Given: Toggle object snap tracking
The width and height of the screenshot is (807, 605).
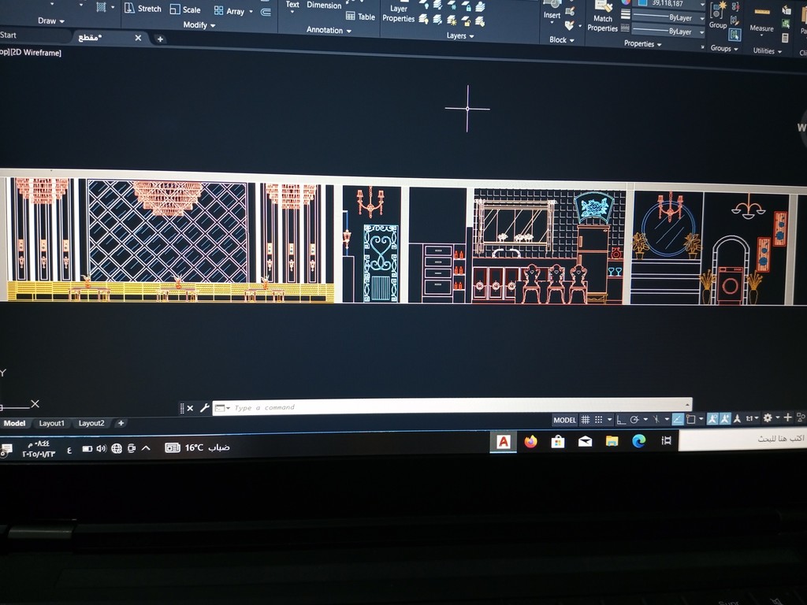Looking at the screenshot, I should pyautogui.click(x=678, y=419).
